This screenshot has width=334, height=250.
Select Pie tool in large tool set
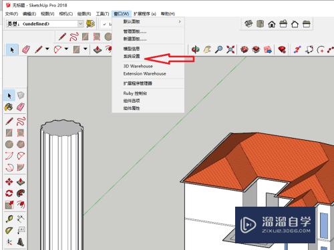point(21,167)
